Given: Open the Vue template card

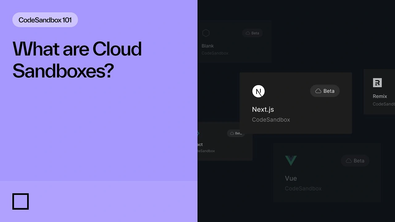Looking at the screenshot, I should pos(327,173).
